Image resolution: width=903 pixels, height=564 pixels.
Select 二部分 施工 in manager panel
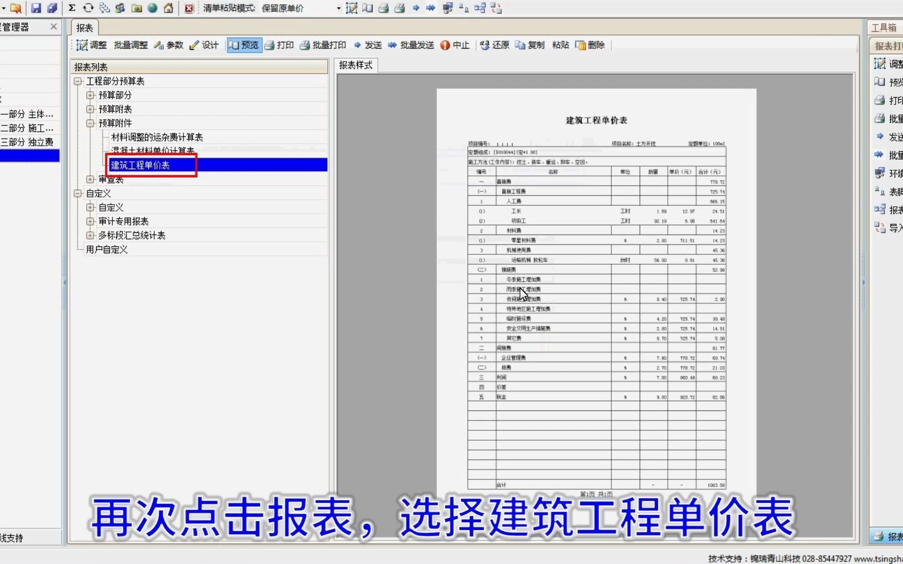tap(27, 128)
